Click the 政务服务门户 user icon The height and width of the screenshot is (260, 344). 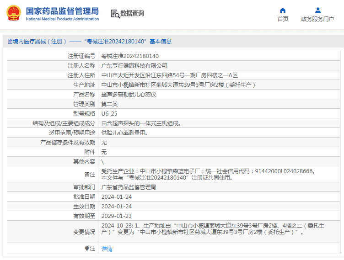[x=317, y=11]
